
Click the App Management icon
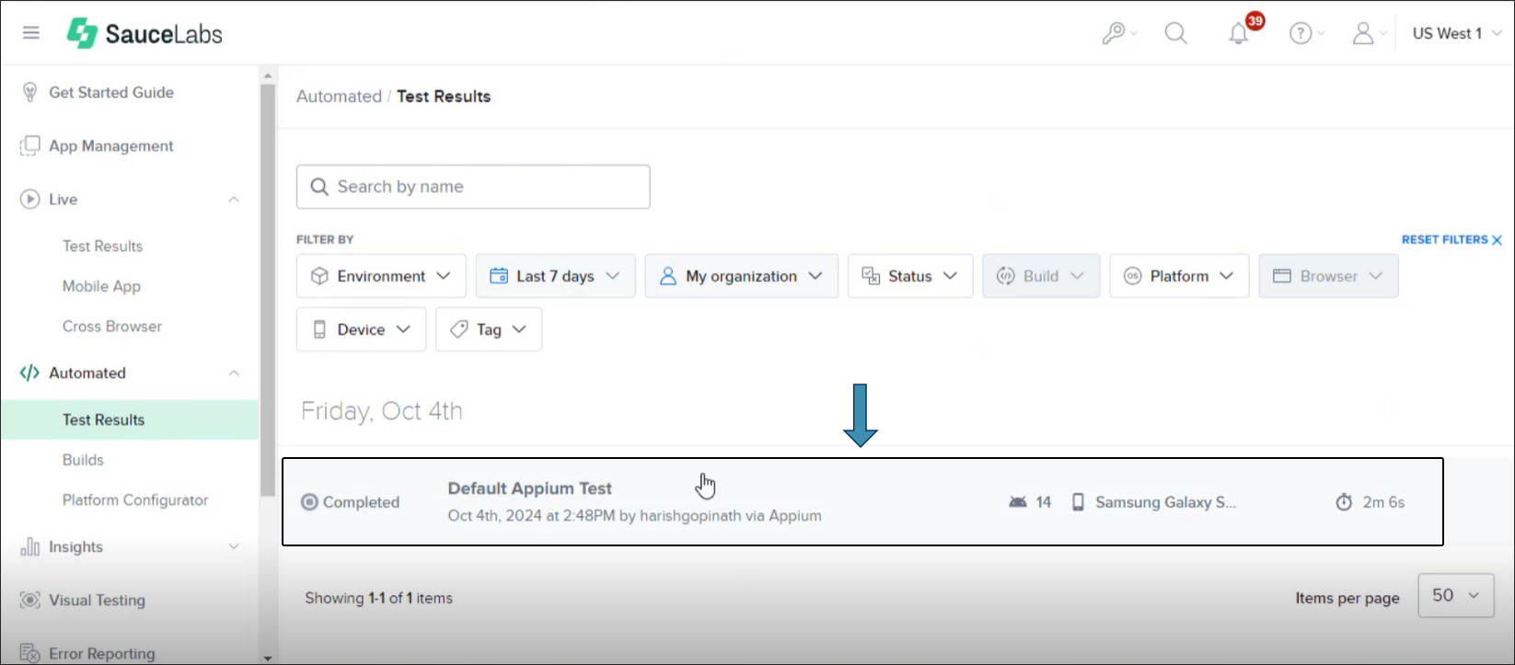click(29, 145)
